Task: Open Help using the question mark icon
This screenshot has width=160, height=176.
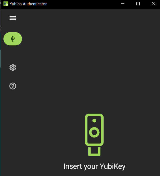Action: pyautogui.click(x=13, y=86)
